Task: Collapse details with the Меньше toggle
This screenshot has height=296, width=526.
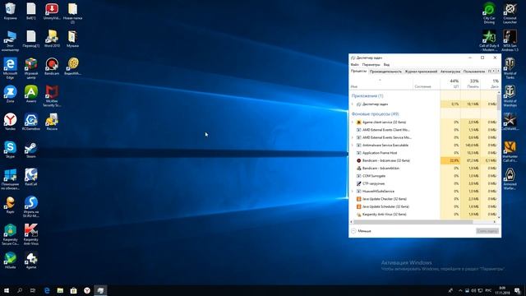Action: [x=361, y=231]
